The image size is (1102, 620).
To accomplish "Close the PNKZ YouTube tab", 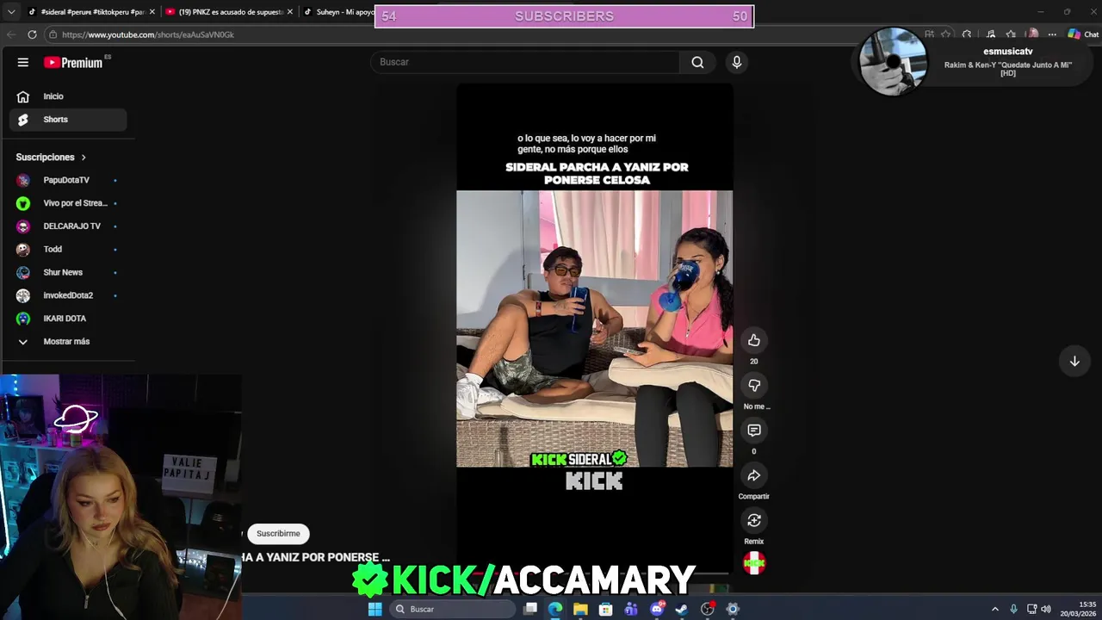I will click(289, 12).
